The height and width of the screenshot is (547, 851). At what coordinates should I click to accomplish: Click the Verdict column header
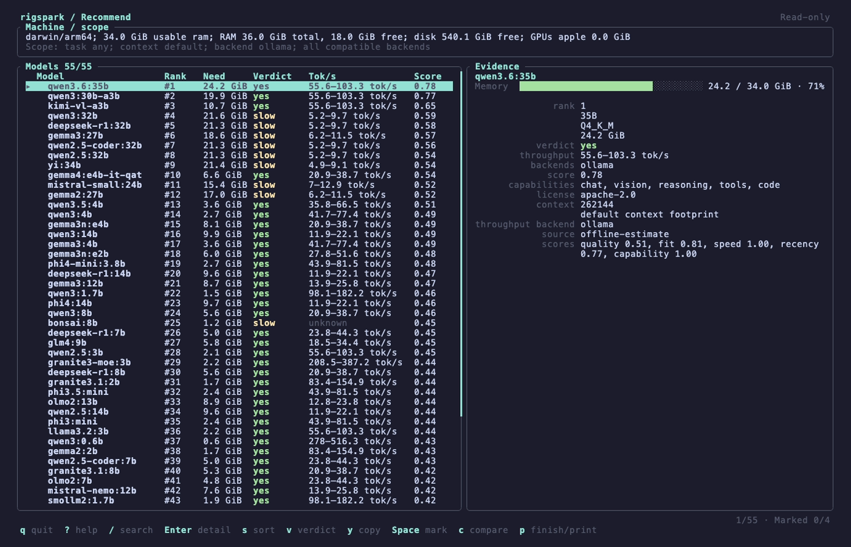click(x=272, y=77)
